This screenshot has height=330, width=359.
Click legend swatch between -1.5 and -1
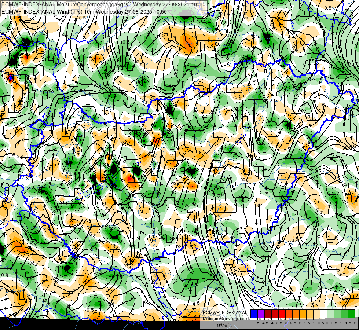pos(310,313)
